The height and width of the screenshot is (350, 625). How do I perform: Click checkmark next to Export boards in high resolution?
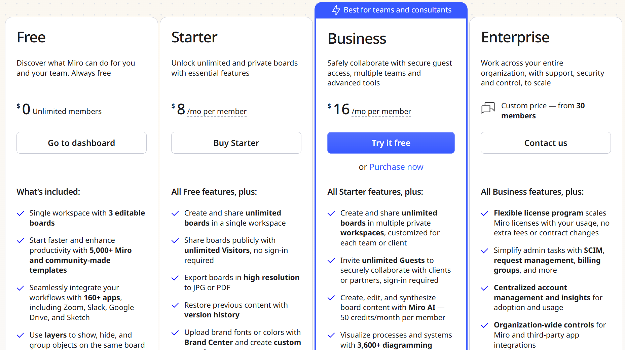coord(175,278)
